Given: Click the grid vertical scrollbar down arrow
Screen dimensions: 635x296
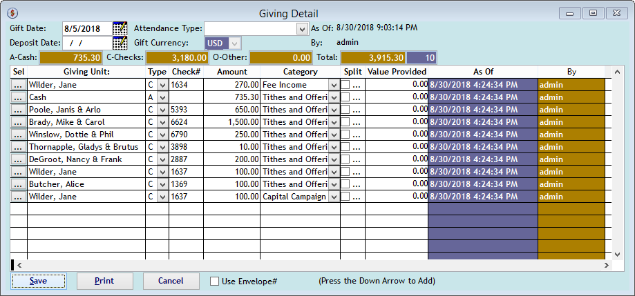Looking at the screenshot, I should click(617, 254).
